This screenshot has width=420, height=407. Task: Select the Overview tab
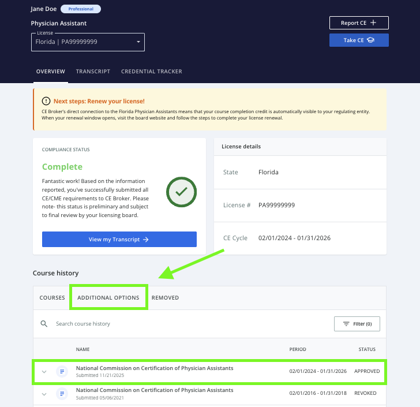click(x=50, y=72)
